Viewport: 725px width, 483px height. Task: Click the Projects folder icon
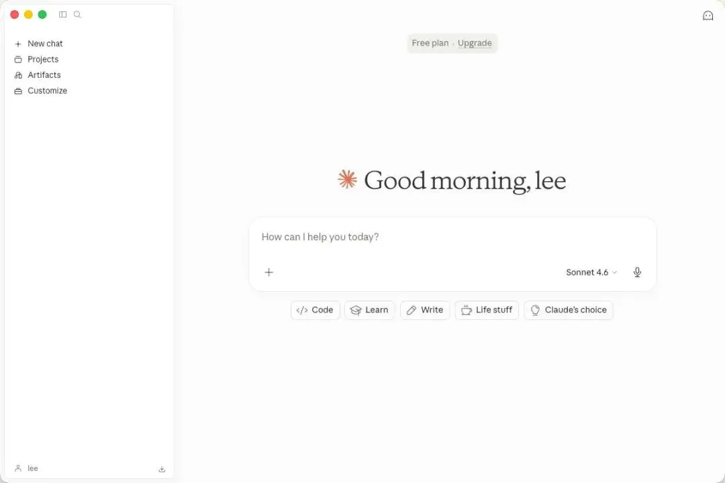18,59
